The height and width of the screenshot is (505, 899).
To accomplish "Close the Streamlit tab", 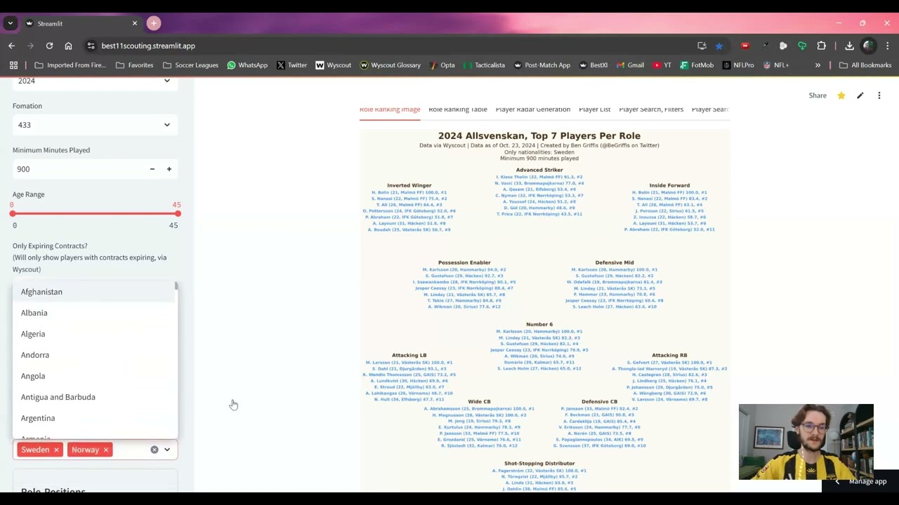I will pos(135,23).
